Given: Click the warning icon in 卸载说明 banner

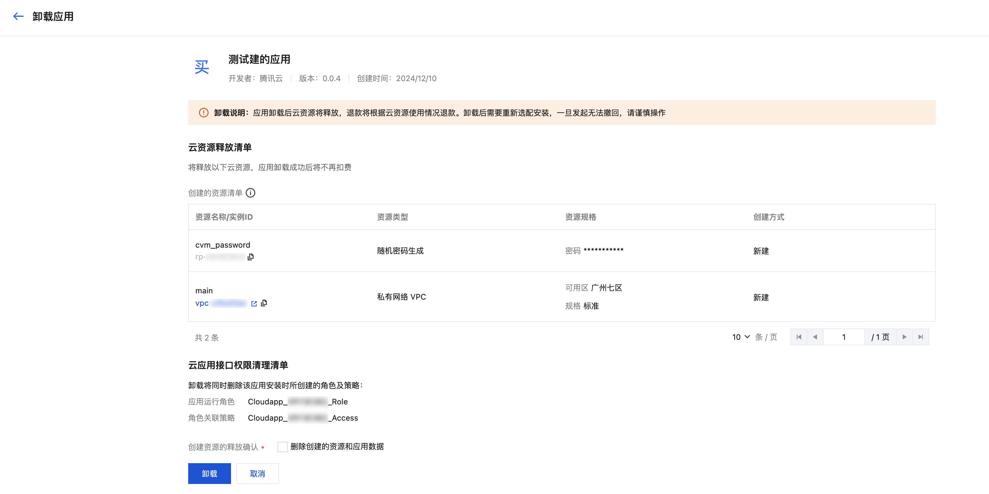Looking at the screenshot, I should coord(203,113).
